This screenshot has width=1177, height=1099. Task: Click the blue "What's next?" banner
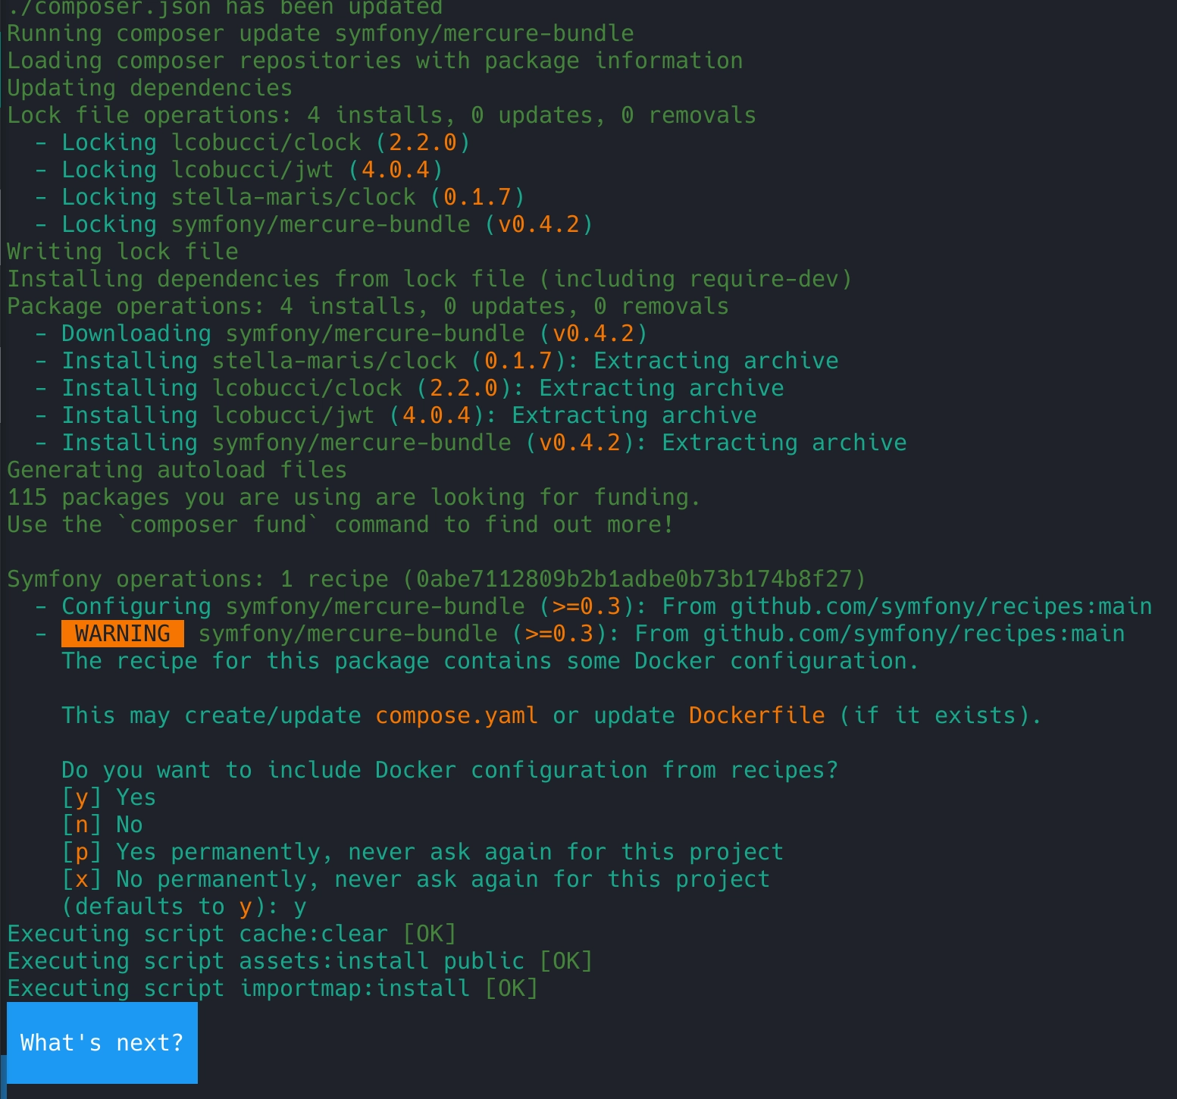[102, 1043]
